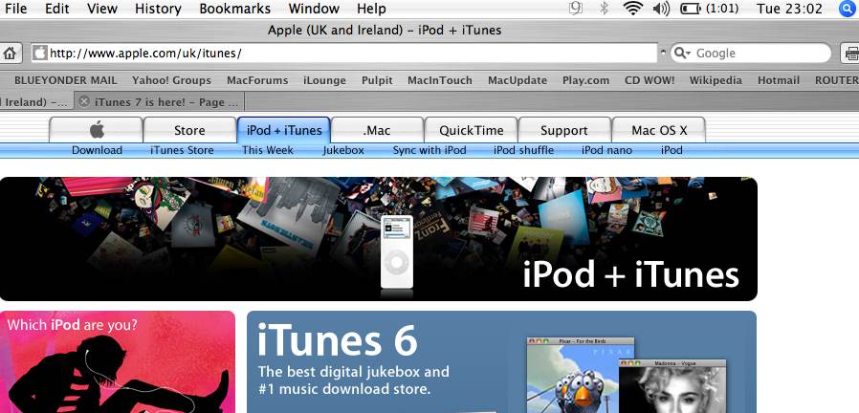Click the Apple favicon in address bar
859x413 pixels.
click(x=40, y=54)
